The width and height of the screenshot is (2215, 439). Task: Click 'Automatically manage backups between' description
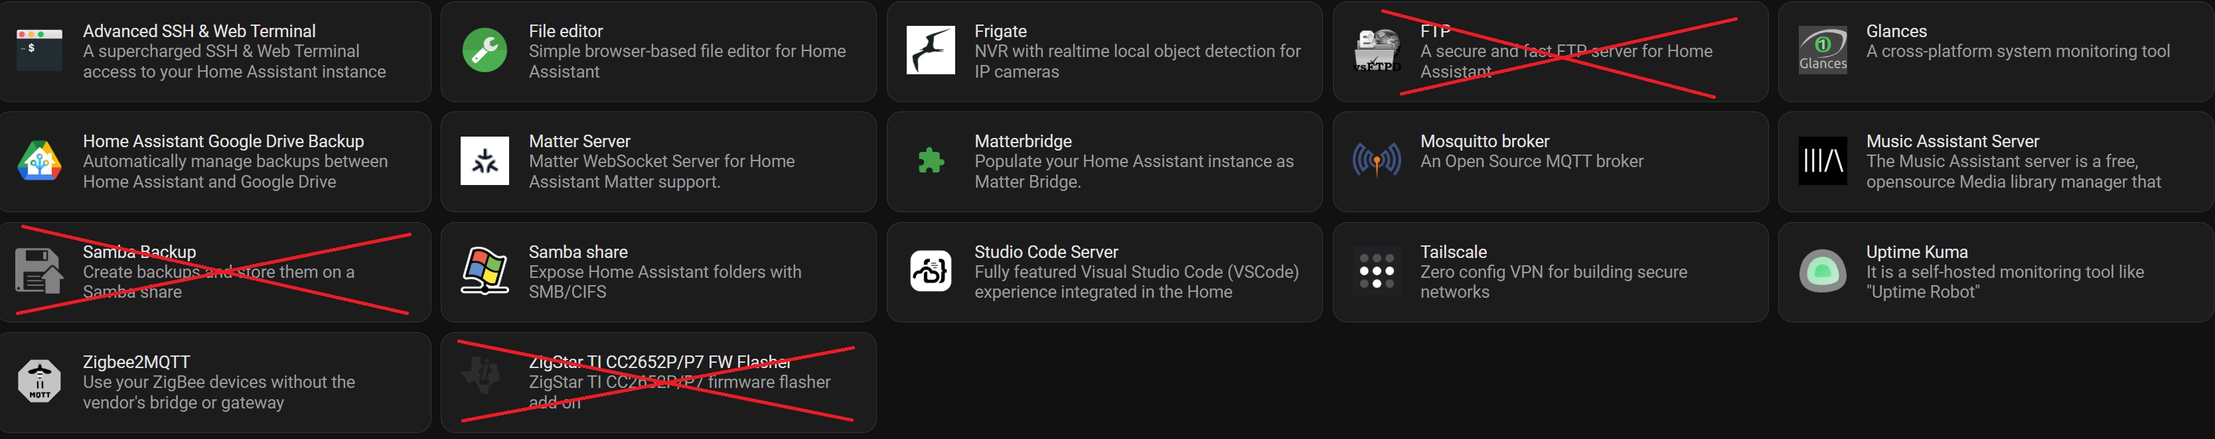(235, 171)
